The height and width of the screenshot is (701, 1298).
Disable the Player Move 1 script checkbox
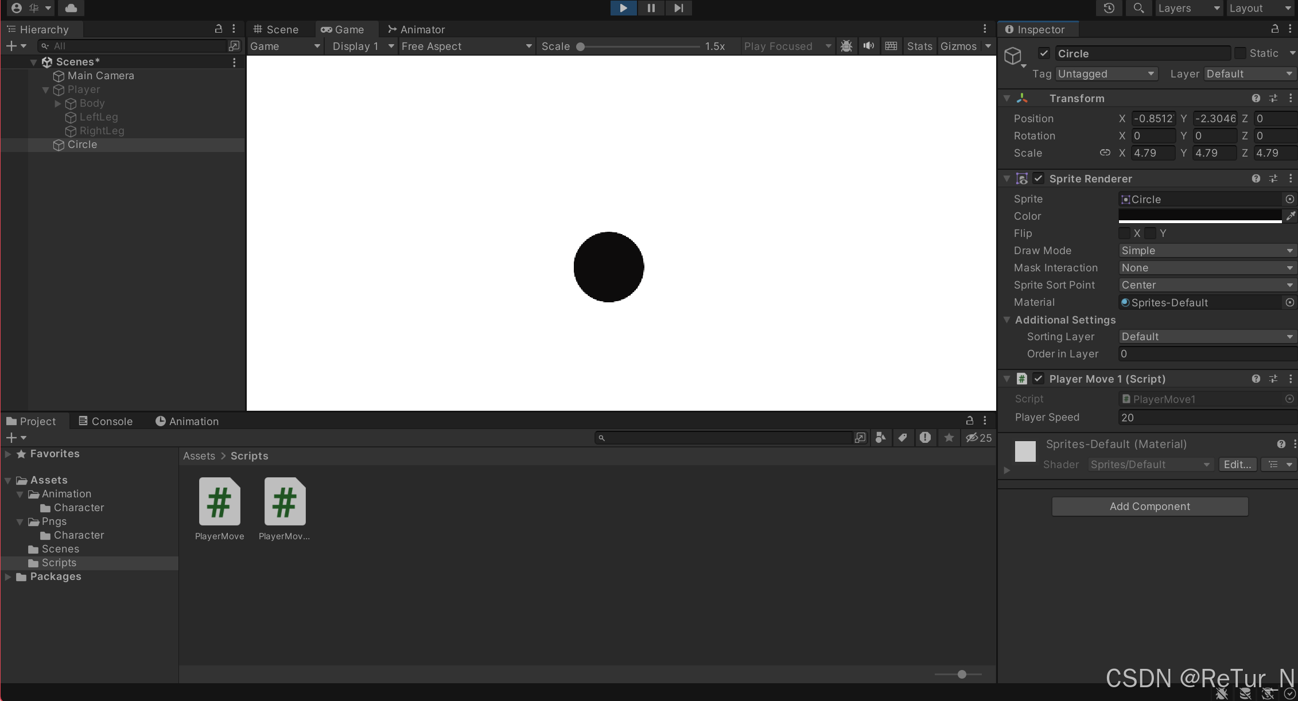(1039, 379)
